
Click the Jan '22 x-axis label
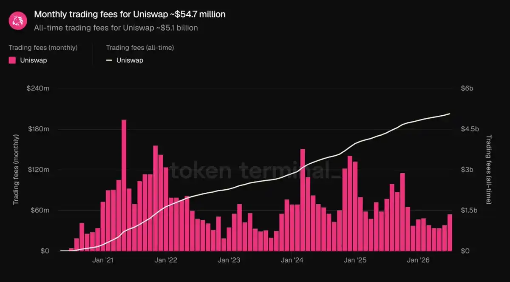tap(166, 260)
